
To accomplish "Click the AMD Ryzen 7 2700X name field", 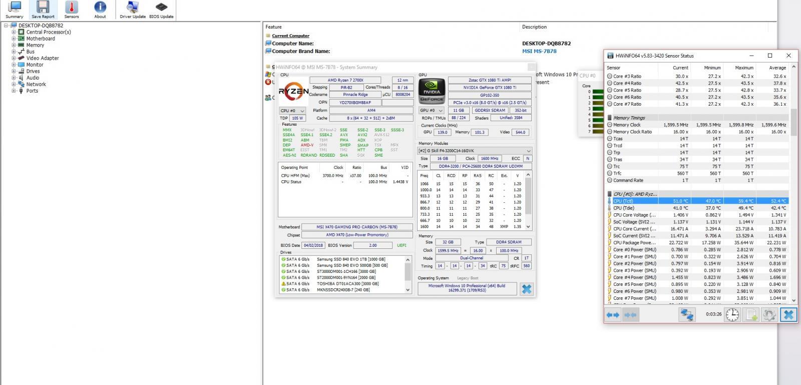I will click(x=345, y=80).
